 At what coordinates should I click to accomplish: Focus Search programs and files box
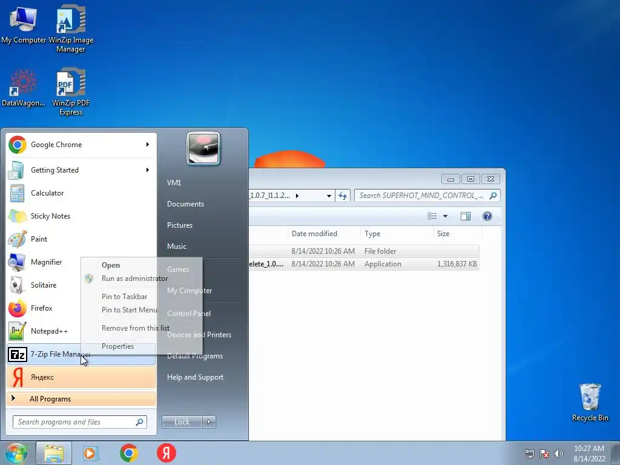(80, 422)
